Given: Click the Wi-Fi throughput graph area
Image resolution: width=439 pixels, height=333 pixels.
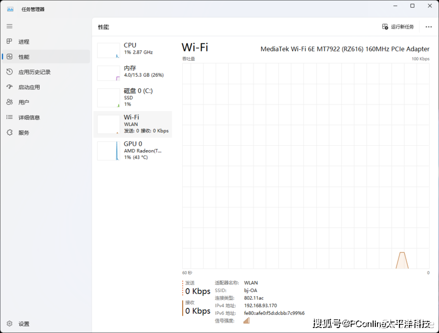Looking at the screenshot, I should (x=306, y=165).
